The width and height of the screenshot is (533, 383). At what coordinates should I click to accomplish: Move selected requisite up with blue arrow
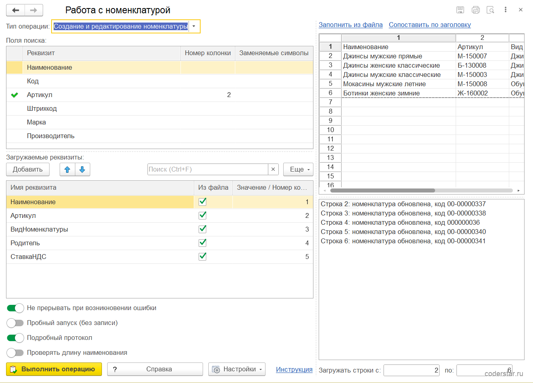pos(67,170)
